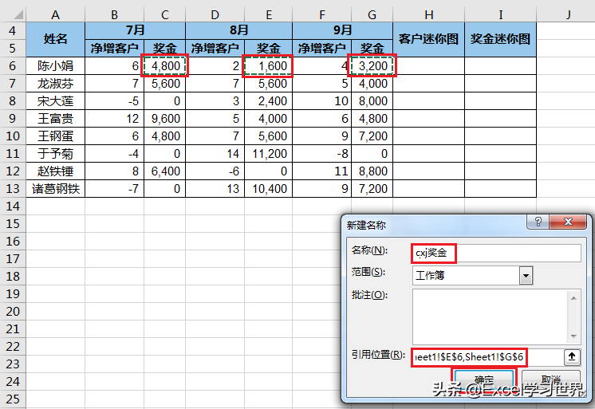595x409 pixels.
Task: Click the 姓名 header cell
Action: pos(55,39)
